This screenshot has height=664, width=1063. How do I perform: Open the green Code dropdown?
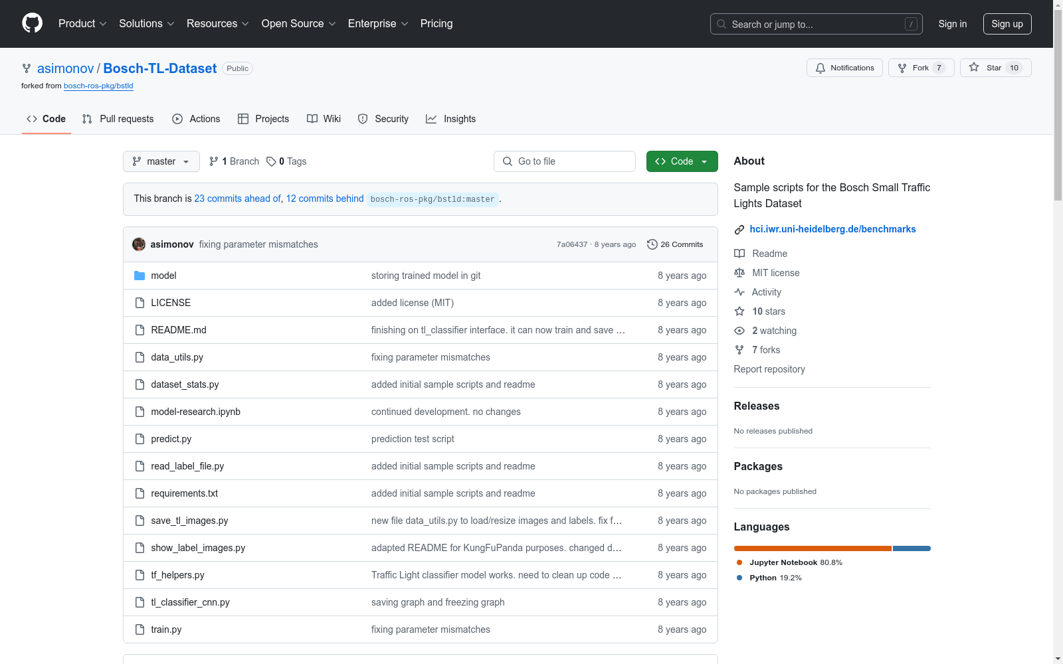coord(682,161)
